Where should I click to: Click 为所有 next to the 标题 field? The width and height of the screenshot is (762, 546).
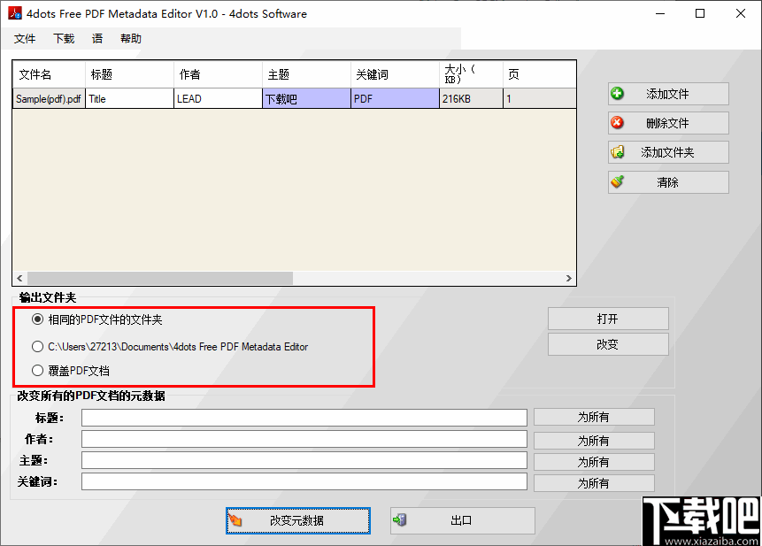click(593, 417)
